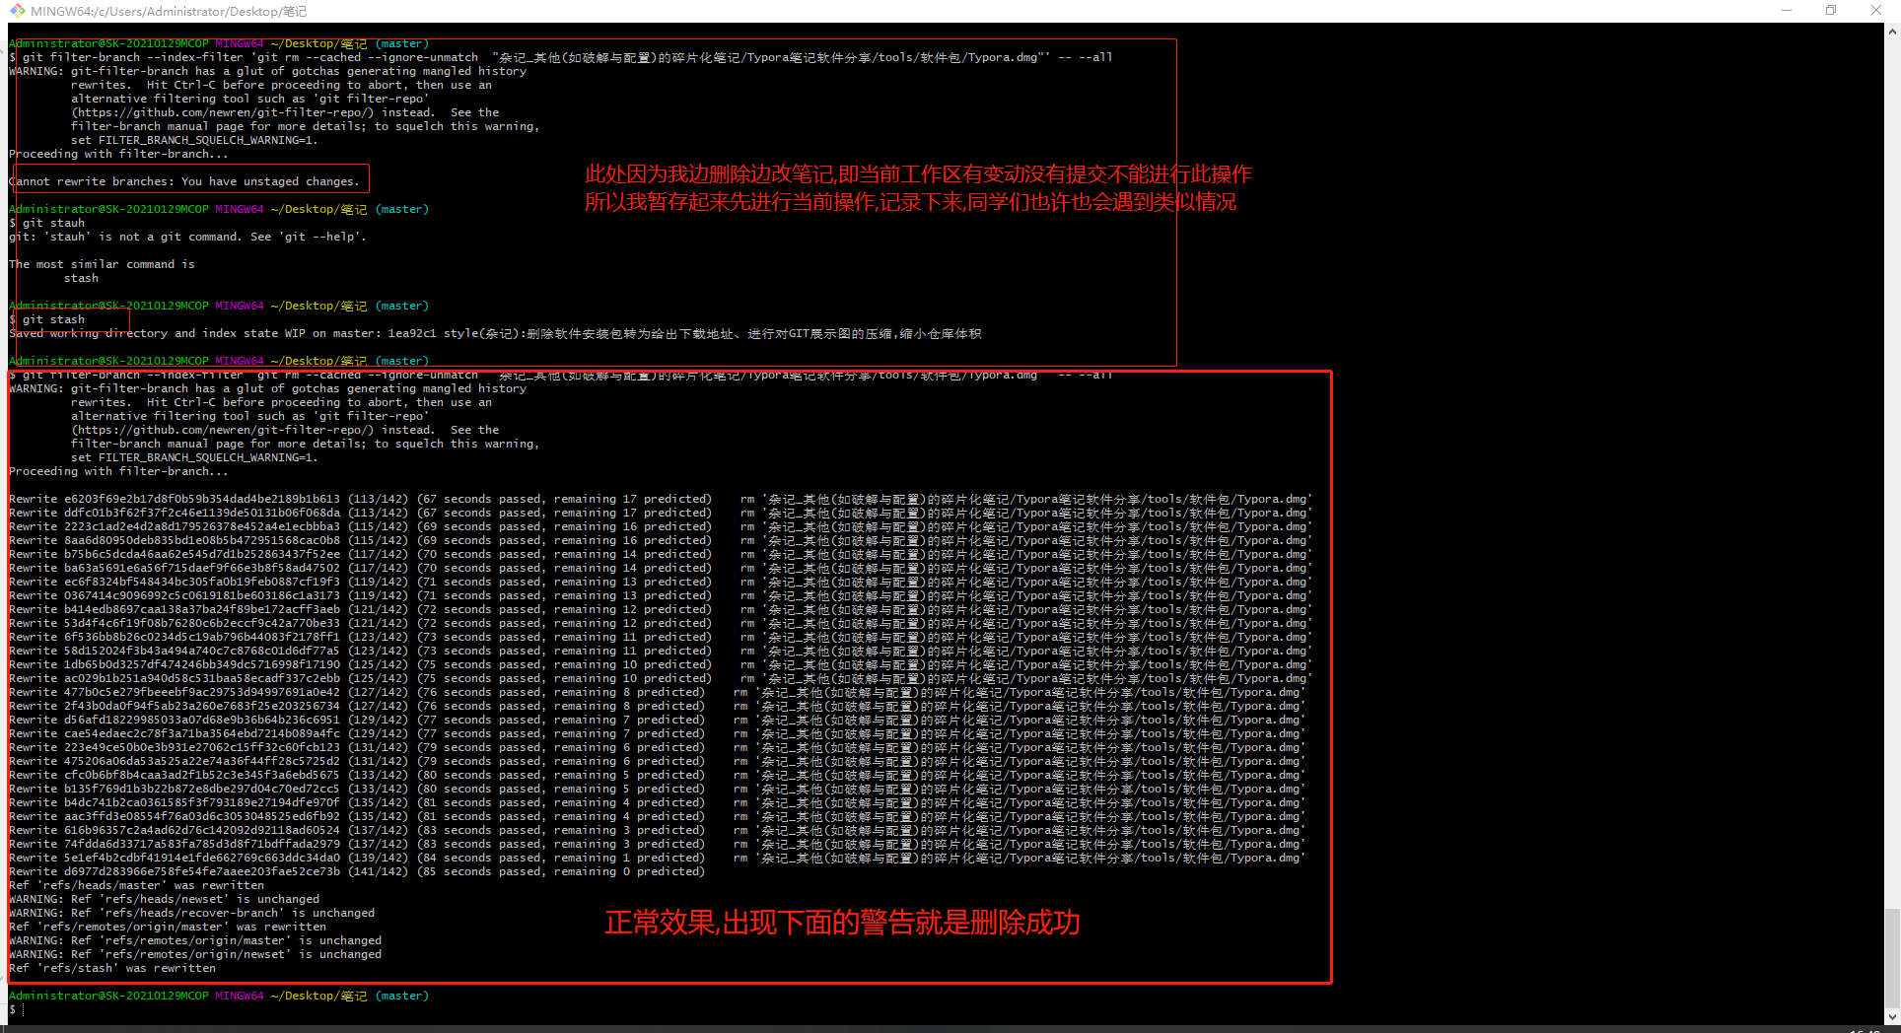The height and width of the screenshot is (1033, 1901).
Task: Click the Git Bash icon in title bar
Action: tap(17, 11)
